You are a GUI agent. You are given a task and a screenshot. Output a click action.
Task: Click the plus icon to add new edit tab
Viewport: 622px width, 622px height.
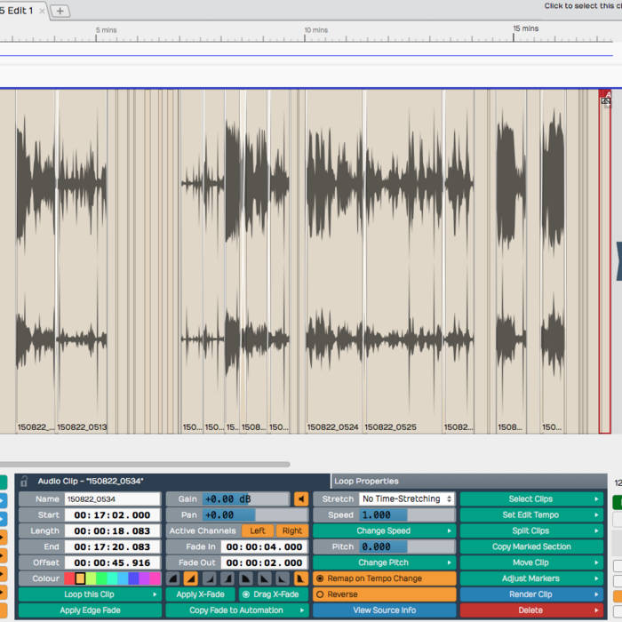click(x=60, y=11)
